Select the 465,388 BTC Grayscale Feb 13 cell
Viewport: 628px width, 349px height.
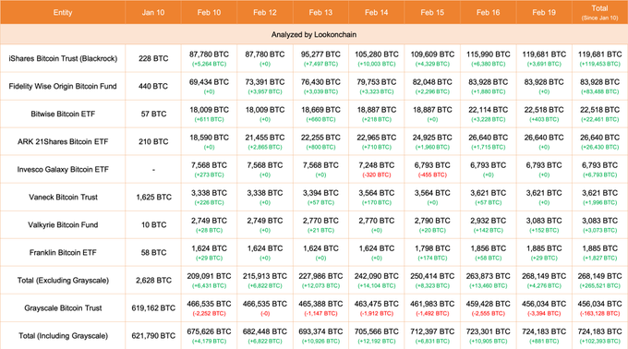[320, 308]
